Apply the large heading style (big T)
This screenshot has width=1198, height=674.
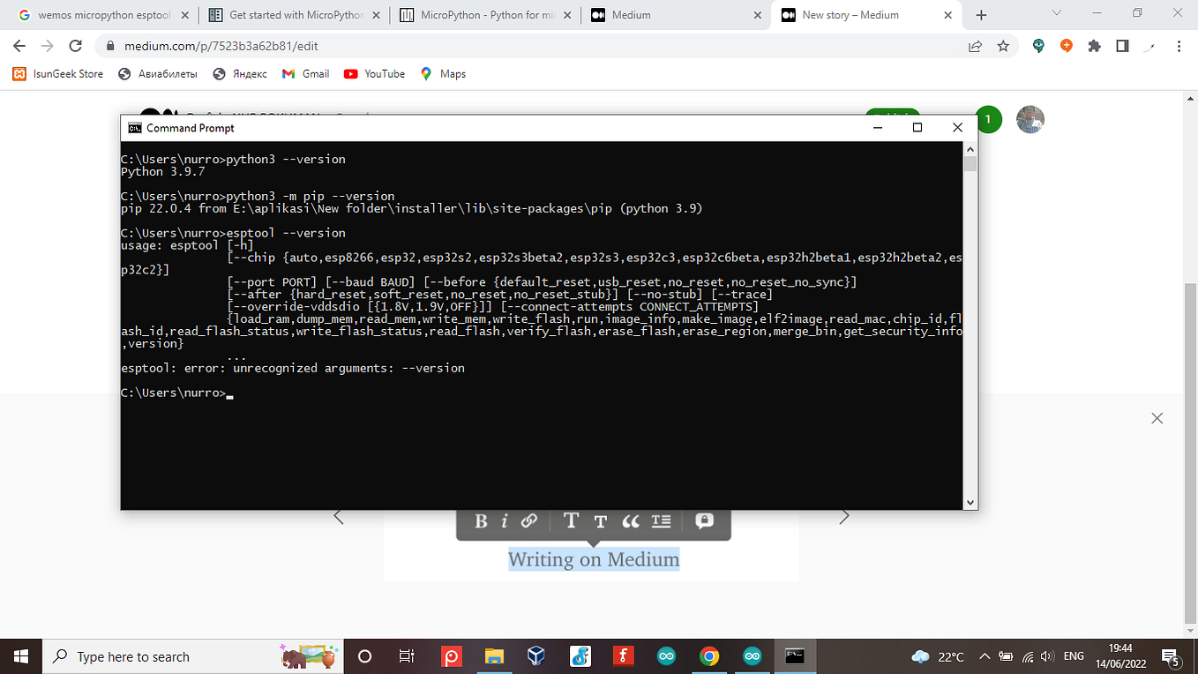(571, 521)
